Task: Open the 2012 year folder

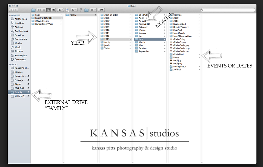Action: [x=107, y=36]
